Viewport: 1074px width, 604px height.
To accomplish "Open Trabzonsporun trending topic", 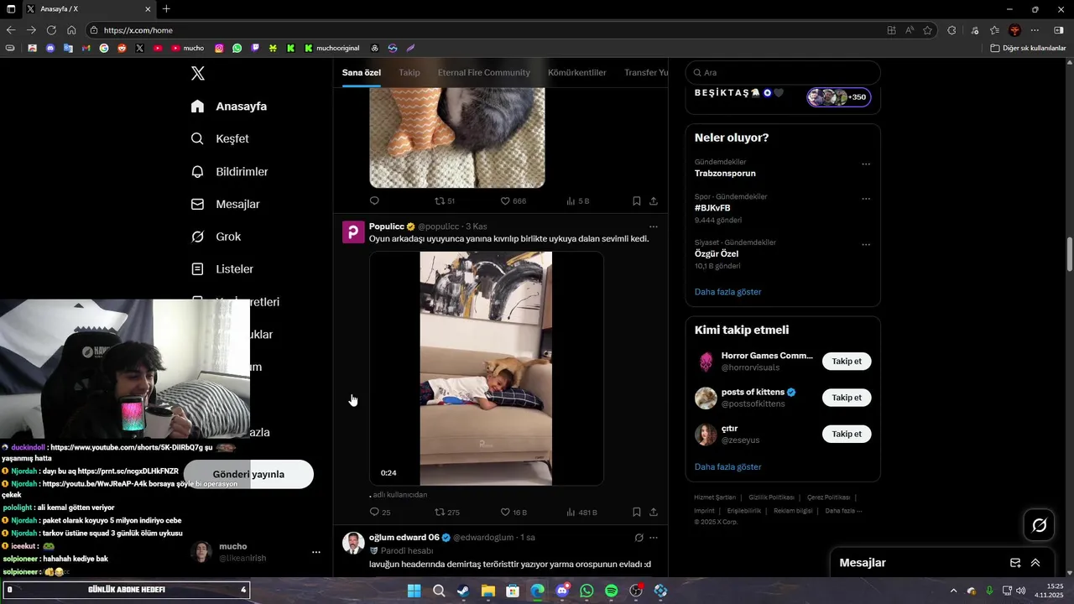I will coord(725,174).
